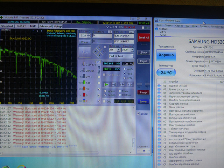This screenshot has width=224, height=168.
Task: Click the 24 °C temperature button
Action: [x=166, y=73]
